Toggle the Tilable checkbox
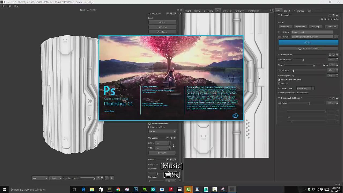The width and height of the screenshot is (343, 193). coord(322,19)
